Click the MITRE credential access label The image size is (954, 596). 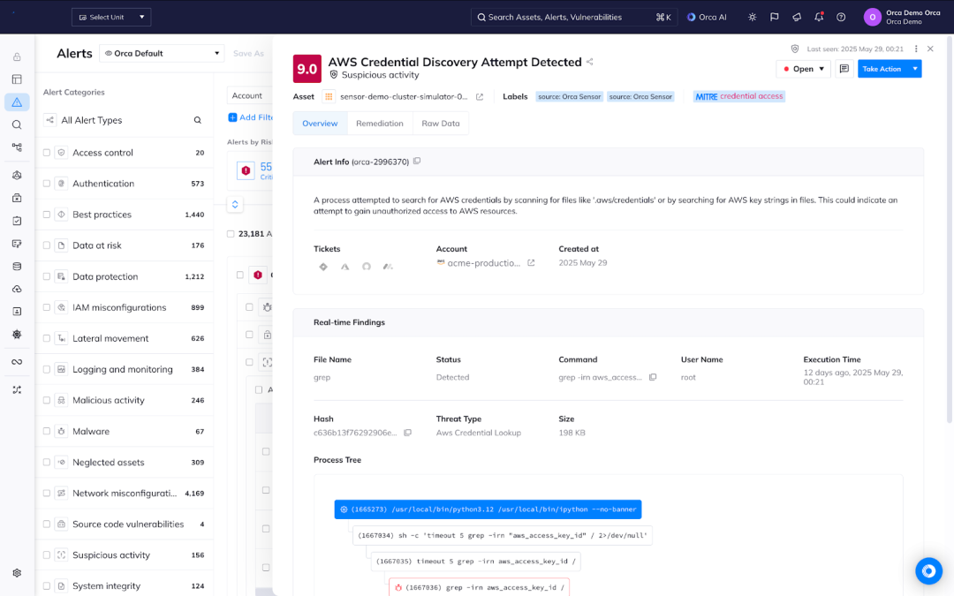(739, 96)
